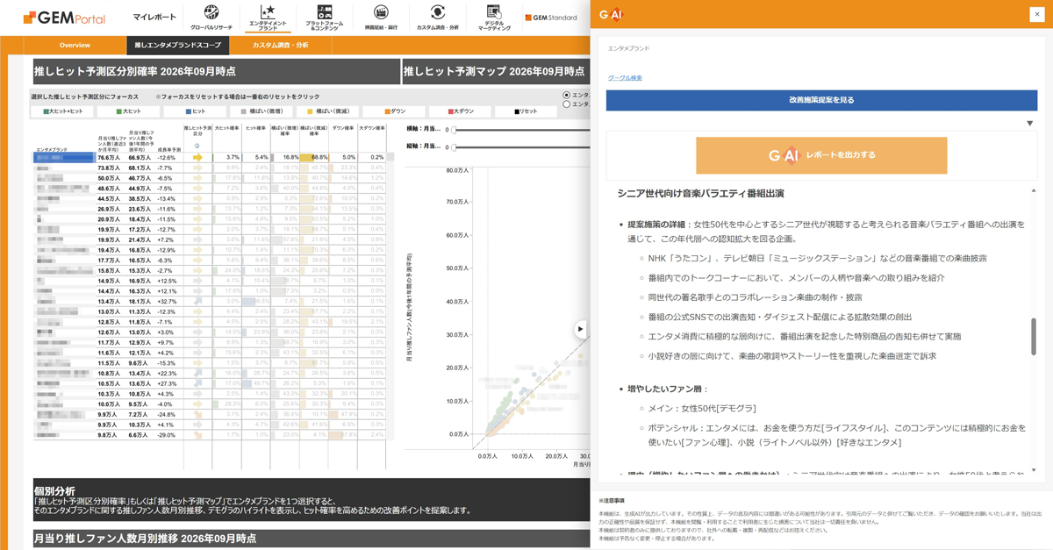
Task: Collapse panel with the gray down triangle
Action: point(1030,124)
